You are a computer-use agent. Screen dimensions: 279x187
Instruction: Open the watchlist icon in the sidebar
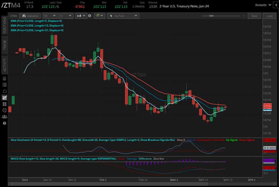[x=4, y=85]
